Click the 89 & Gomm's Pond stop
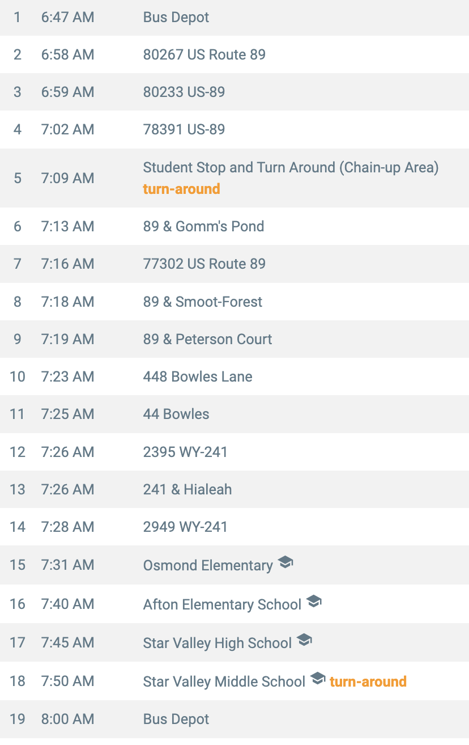The height and width of the screenshot is (745, 469). 203,227
